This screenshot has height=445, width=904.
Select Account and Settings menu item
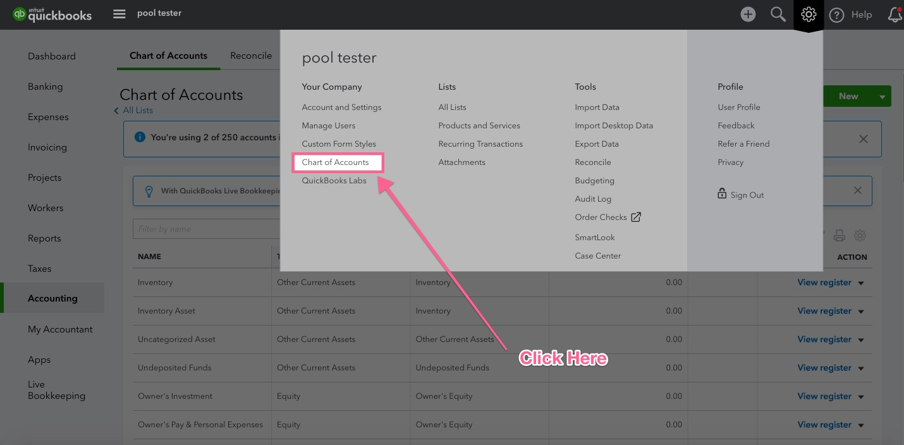[x=341, y=107]
